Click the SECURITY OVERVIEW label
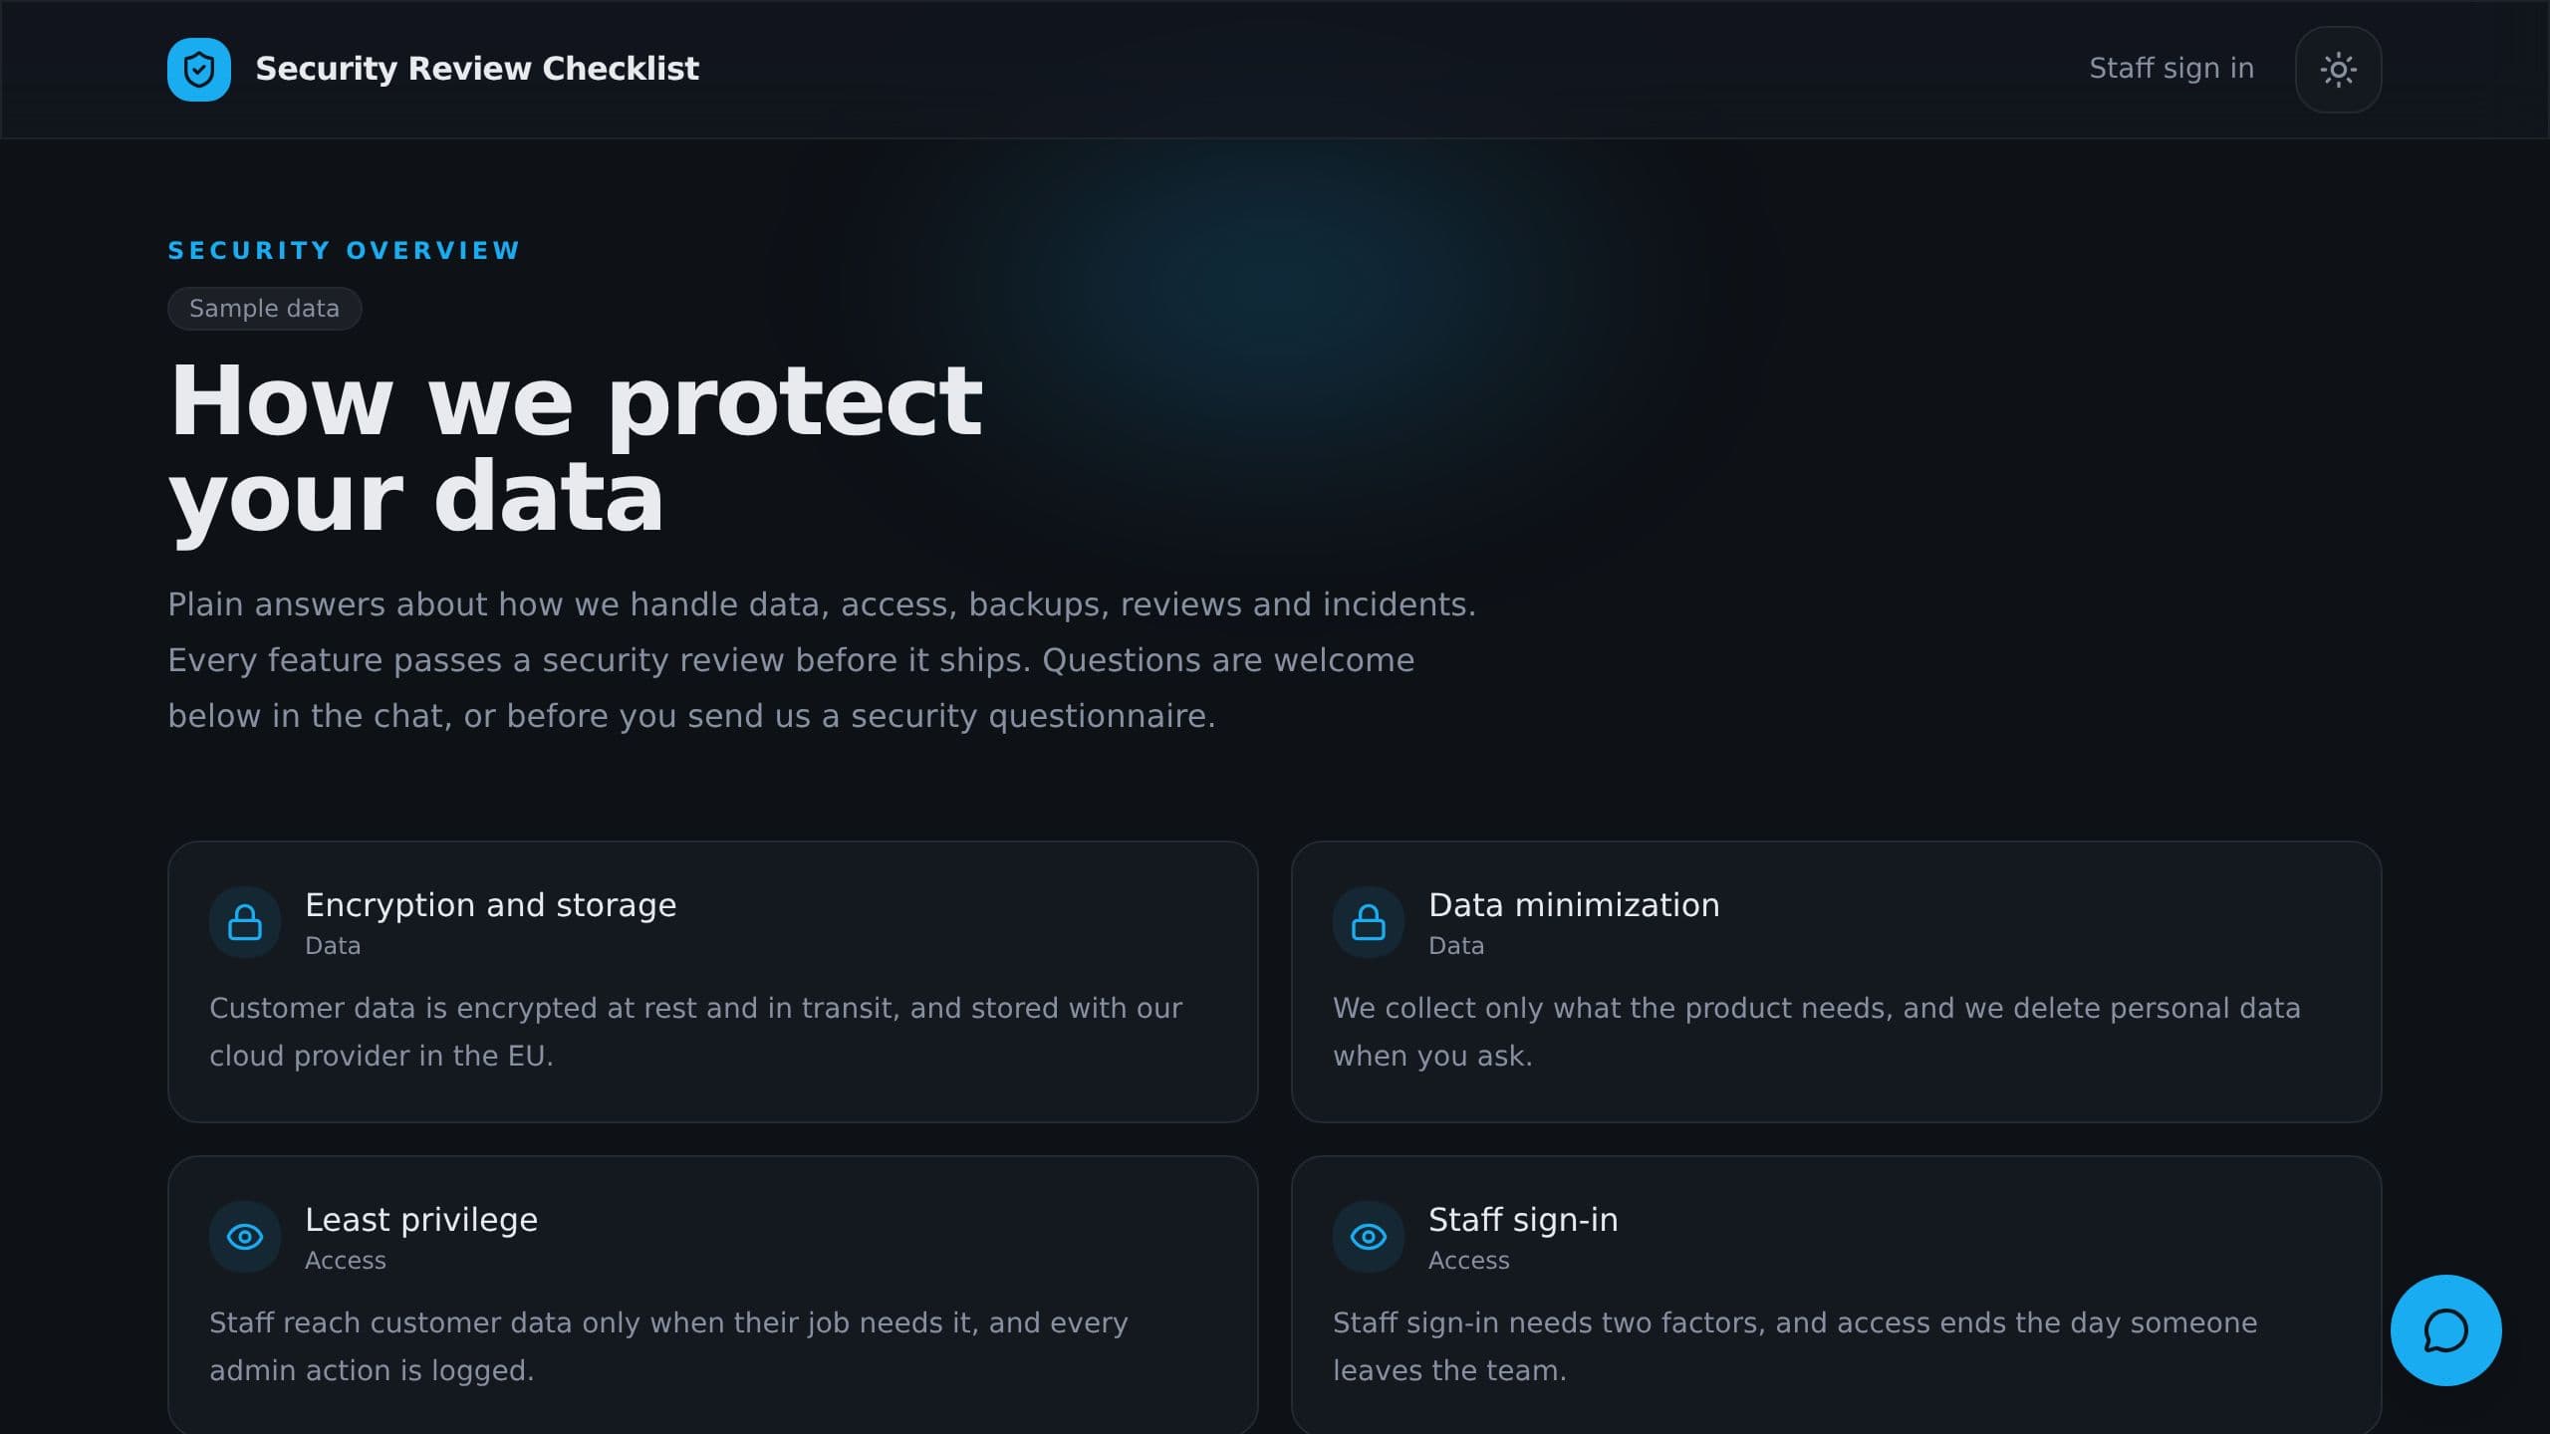This screenshot has height=1434, width=2550. [x=344, y=251]
